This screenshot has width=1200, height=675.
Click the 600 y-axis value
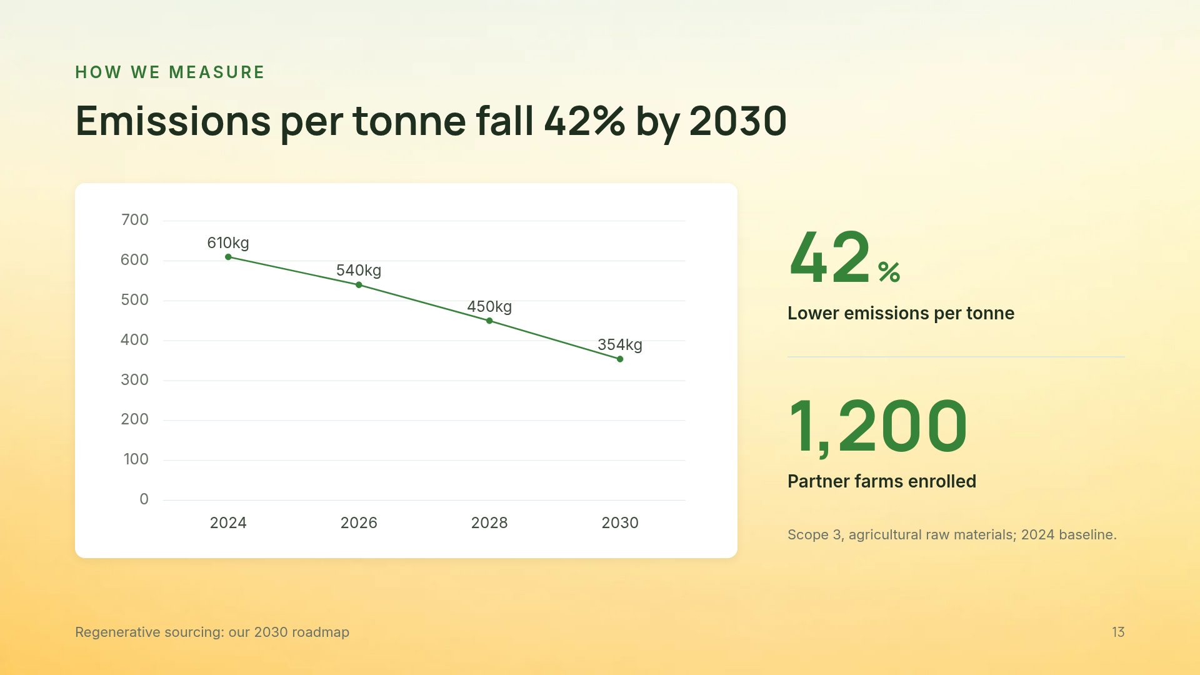[x=135, y=260]
